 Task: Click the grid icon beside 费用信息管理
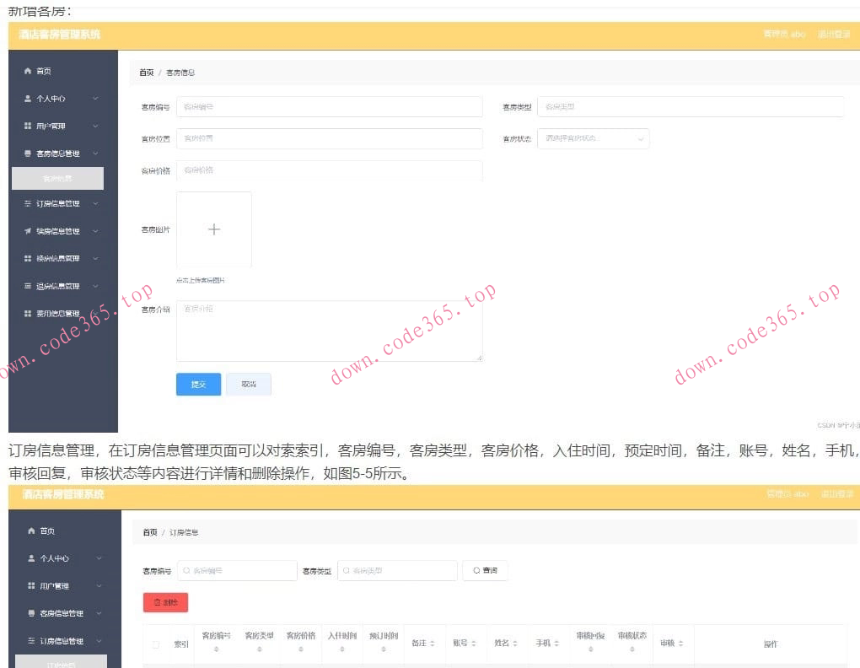point(28,313)
